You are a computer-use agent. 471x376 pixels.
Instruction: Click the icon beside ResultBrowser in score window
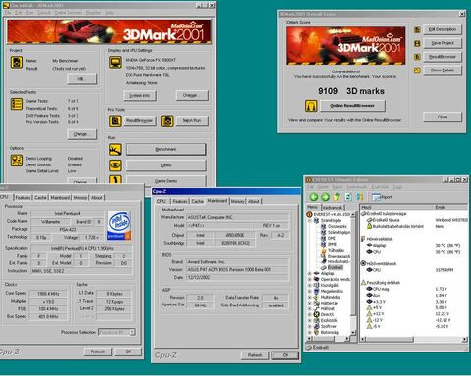[x=417, y=57]
